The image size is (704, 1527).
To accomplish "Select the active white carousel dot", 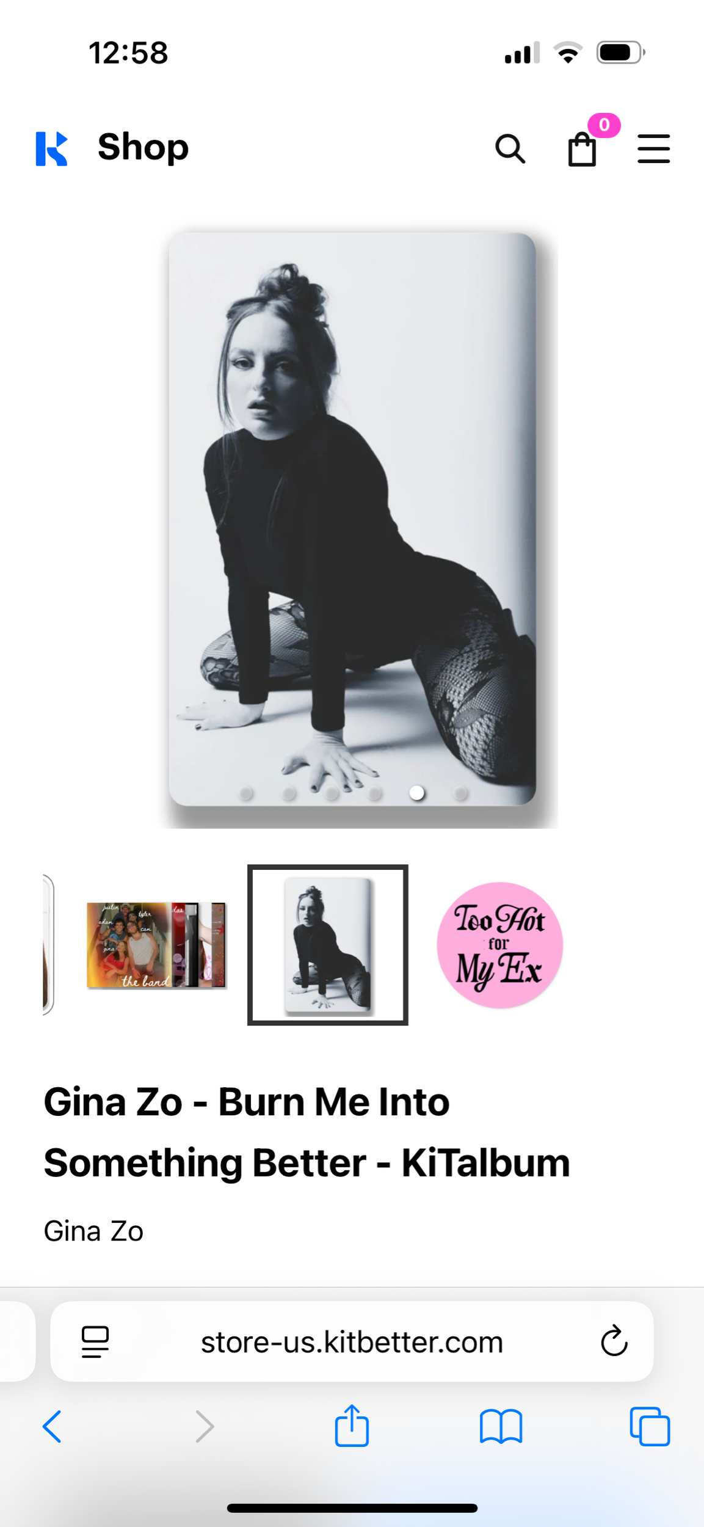I will [x=417, y=793].
